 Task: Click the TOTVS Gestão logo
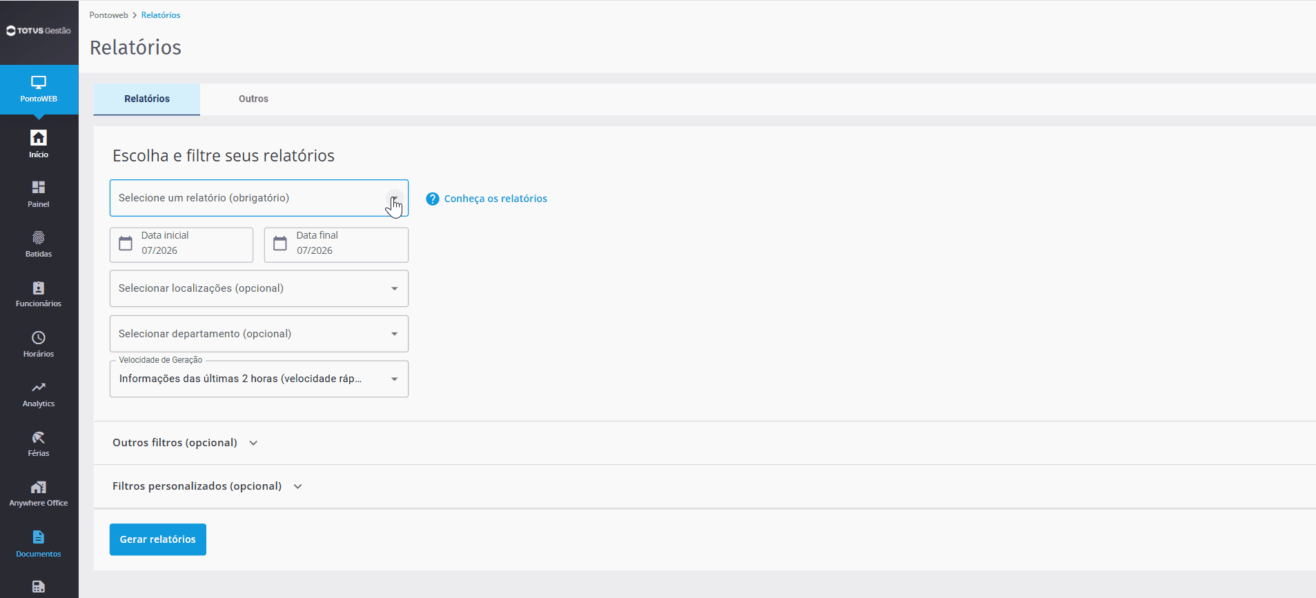39,30
